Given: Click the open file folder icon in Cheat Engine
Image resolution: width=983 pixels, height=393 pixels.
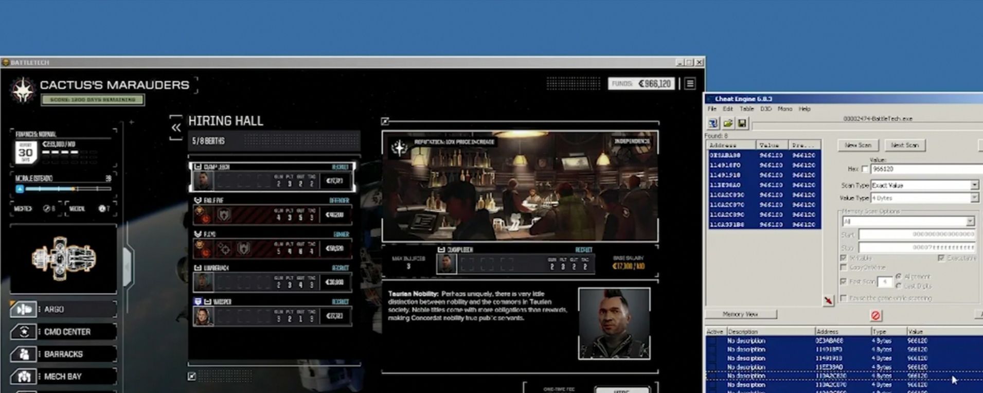Looking at the screenshot, I should 727,123.
